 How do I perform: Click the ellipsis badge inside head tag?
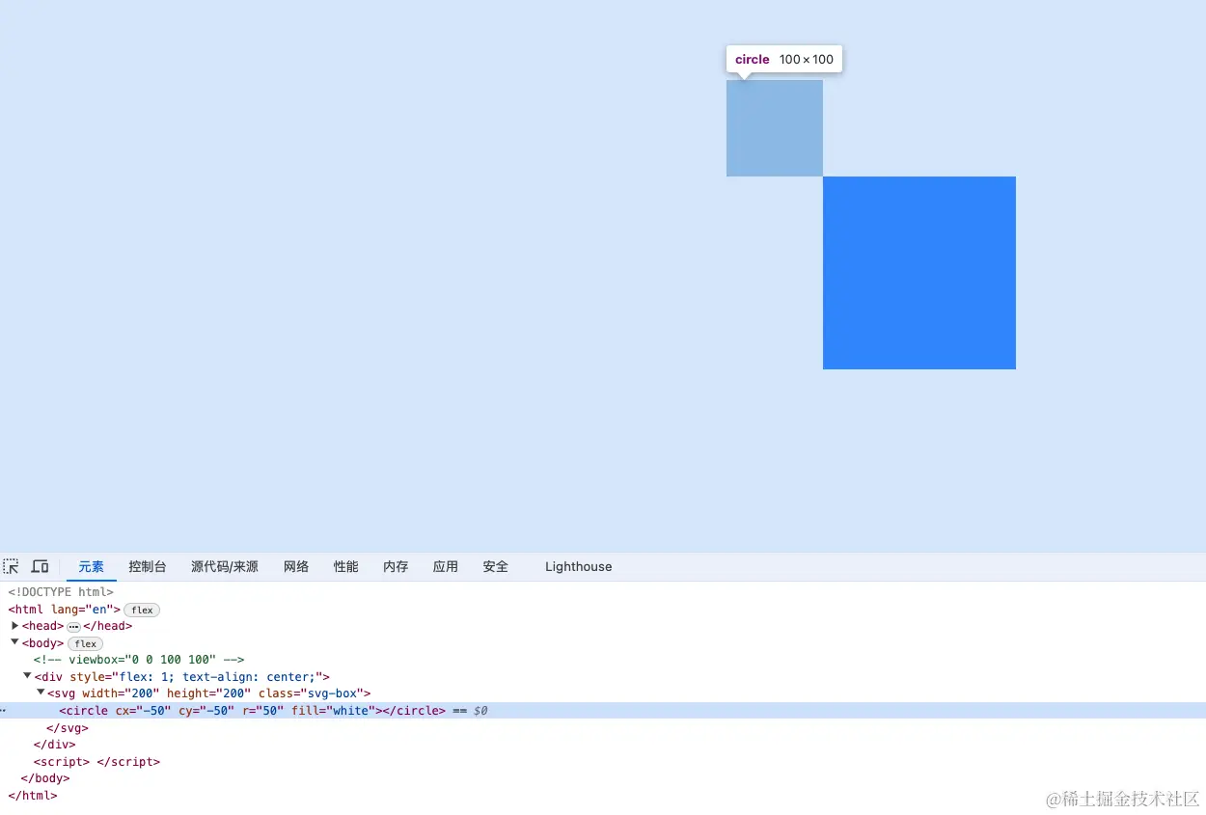(x=73, y=627)
